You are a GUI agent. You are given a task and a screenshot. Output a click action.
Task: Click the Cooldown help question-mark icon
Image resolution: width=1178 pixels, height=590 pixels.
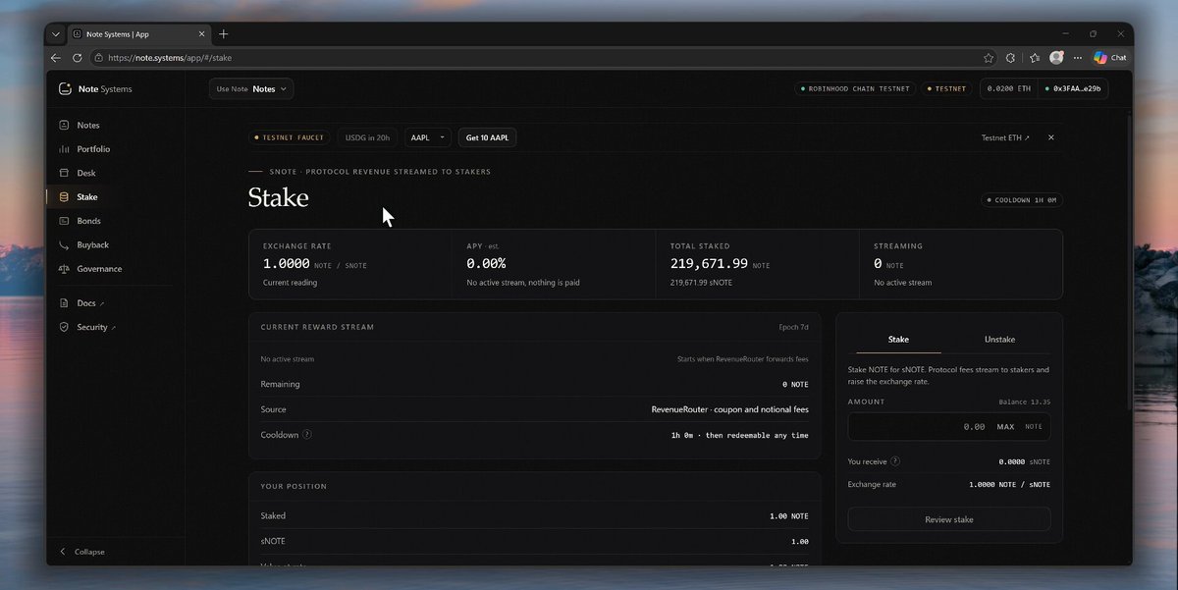tap(307, 435)
